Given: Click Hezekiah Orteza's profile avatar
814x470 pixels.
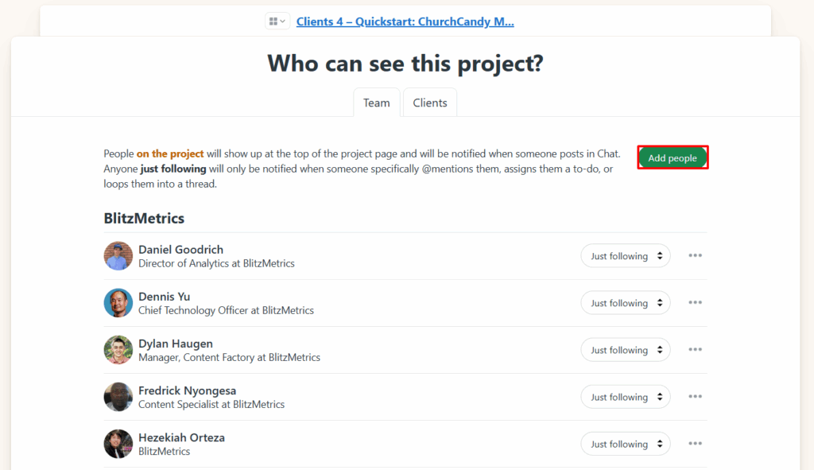Looking at the screenshot, I should [118, 444].
